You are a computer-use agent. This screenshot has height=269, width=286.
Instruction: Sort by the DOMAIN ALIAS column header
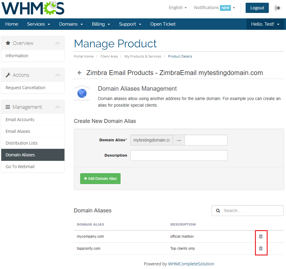(90, 224)
